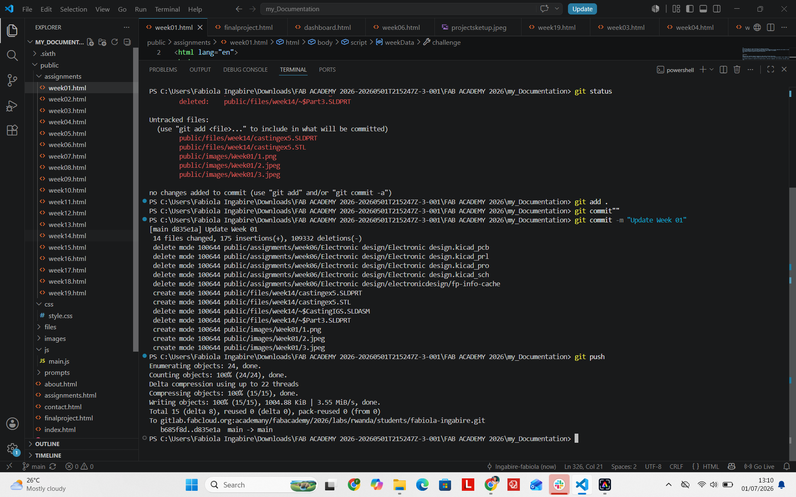Viewport: 796px width, 497px height.
Task: Create a new file in Explorer
Action: tap(90, 42)
